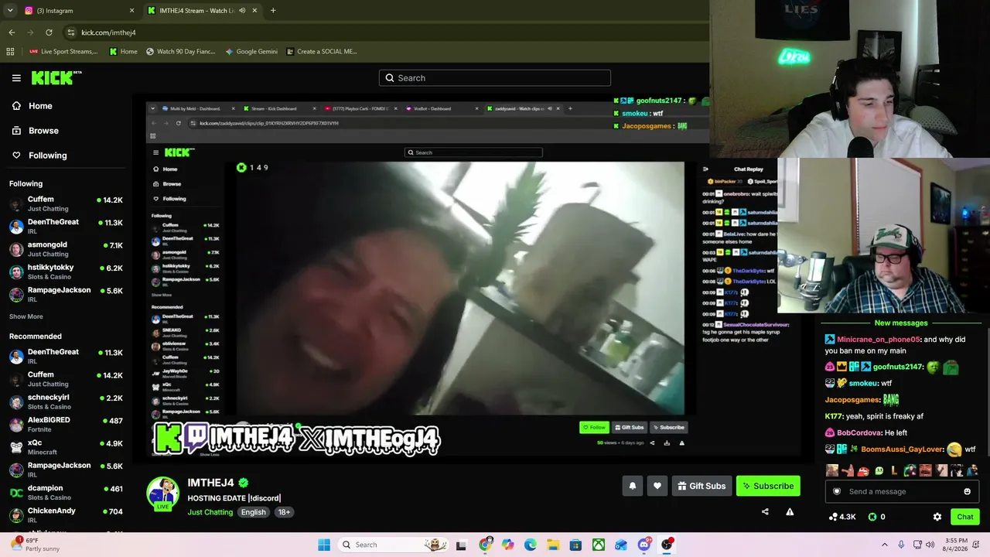Send message with the Chat button
The image size is (990, 557).
point(965,517)
